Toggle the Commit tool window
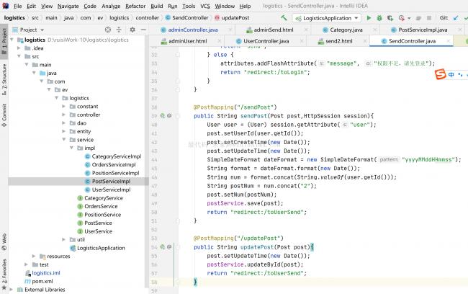The height and width of the screenshot is (294, 468). coord(4,112)
